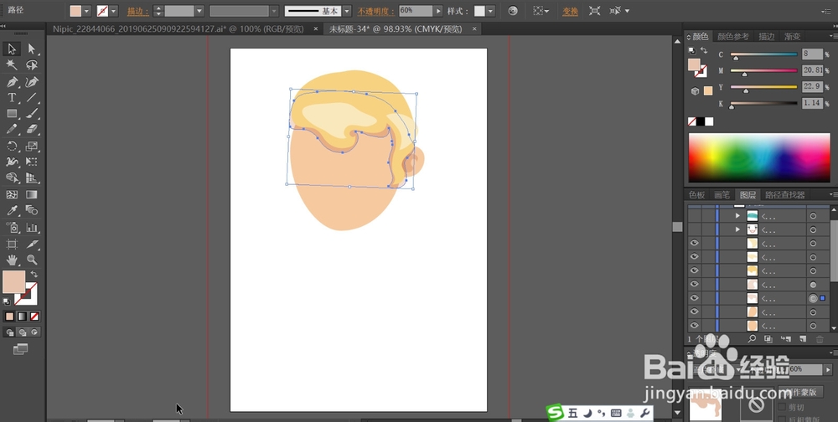Image resolution: width=838 pixels, height=422 pixels.
Task: Click the layers panel search icon
Action: point(752,338)
